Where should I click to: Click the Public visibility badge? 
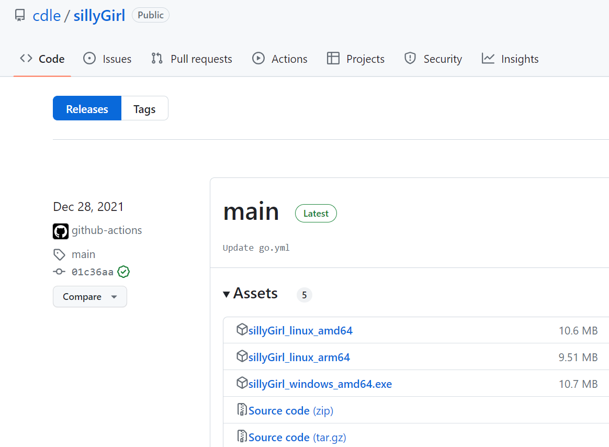[150, 15]
